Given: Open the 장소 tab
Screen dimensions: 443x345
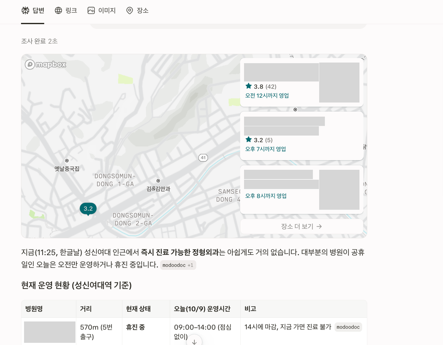Looking at the screenshot, I should coord(137,10).
